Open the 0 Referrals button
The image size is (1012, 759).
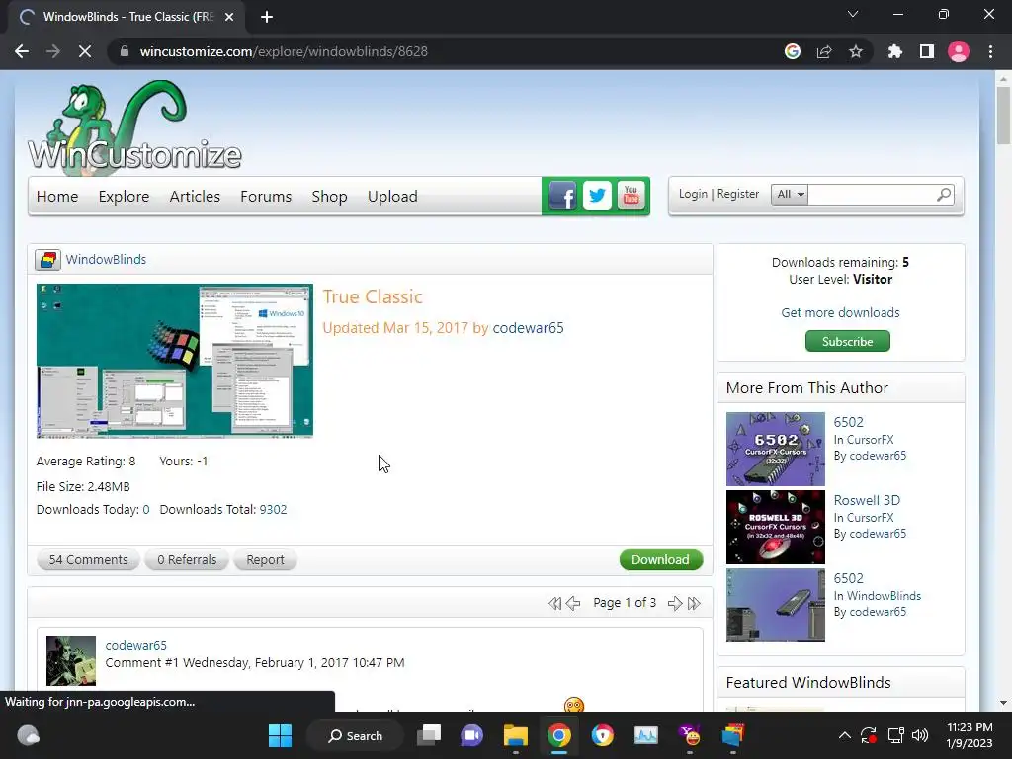(x=187, y=559)
